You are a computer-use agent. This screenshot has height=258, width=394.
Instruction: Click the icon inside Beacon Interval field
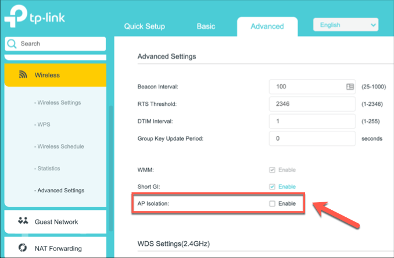point(350,87)
